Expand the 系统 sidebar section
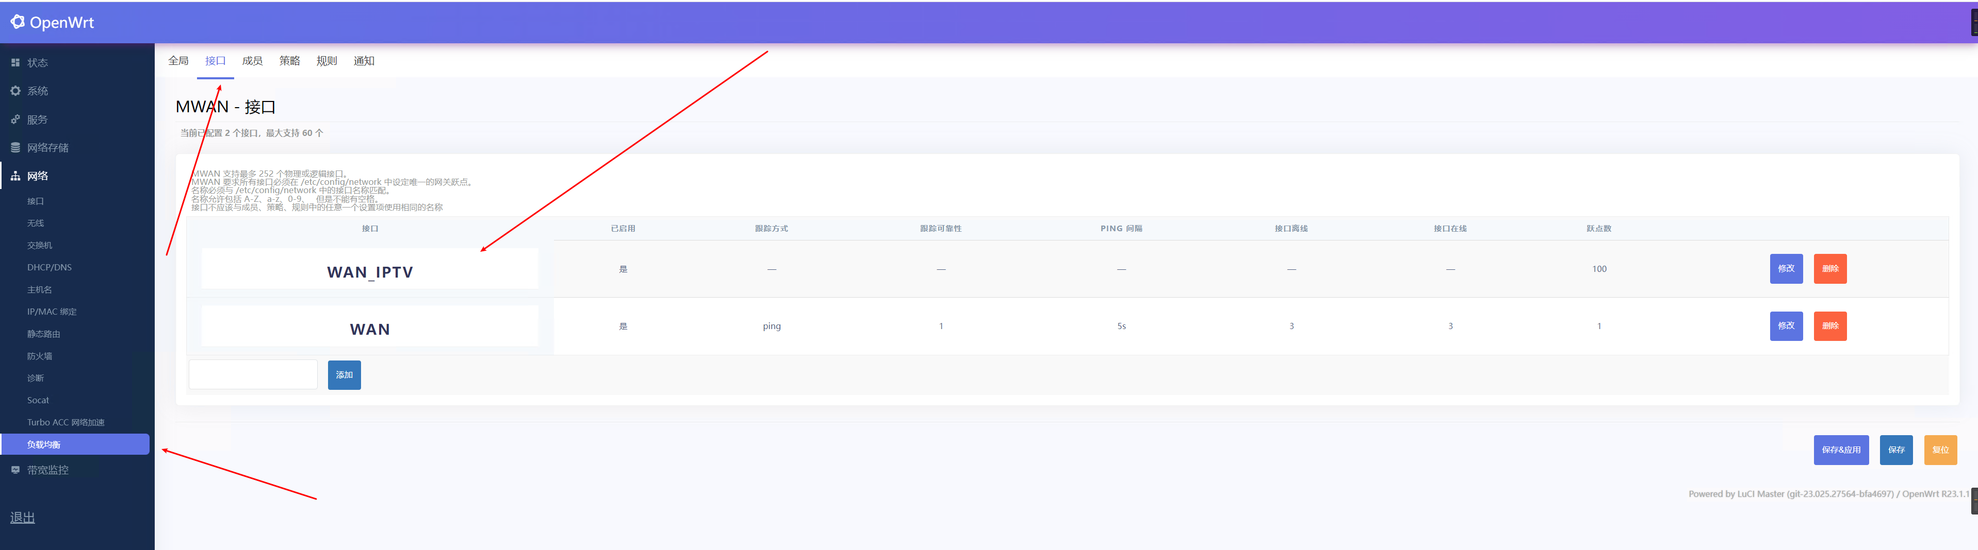The height and width of the screenshot is (550, 1978). 38,91
